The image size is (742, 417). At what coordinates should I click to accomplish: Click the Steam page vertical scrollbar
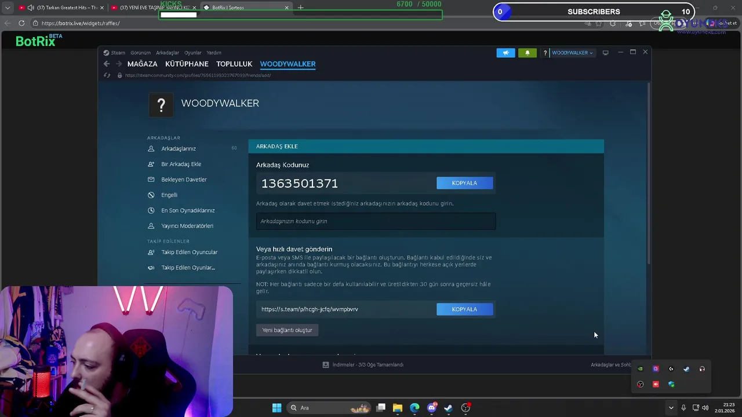tap(648, 174)
